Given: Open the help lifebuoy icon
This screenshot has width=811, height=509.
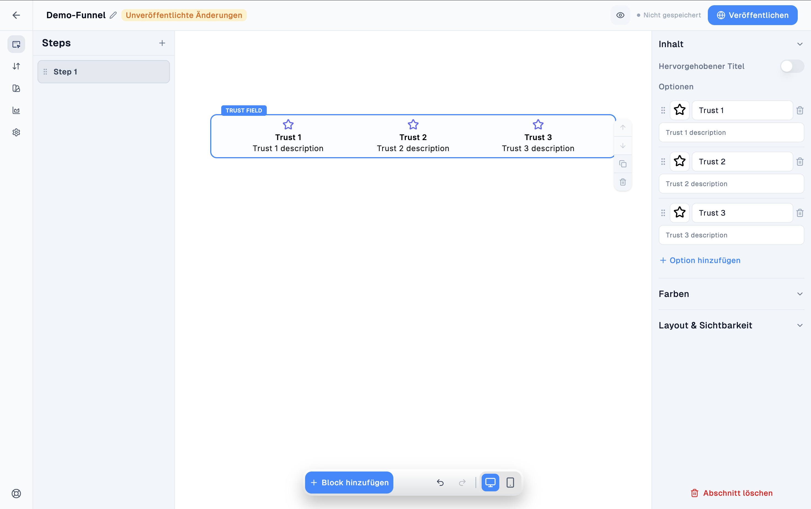Looking at the screenshot, I should click(16, 494).
